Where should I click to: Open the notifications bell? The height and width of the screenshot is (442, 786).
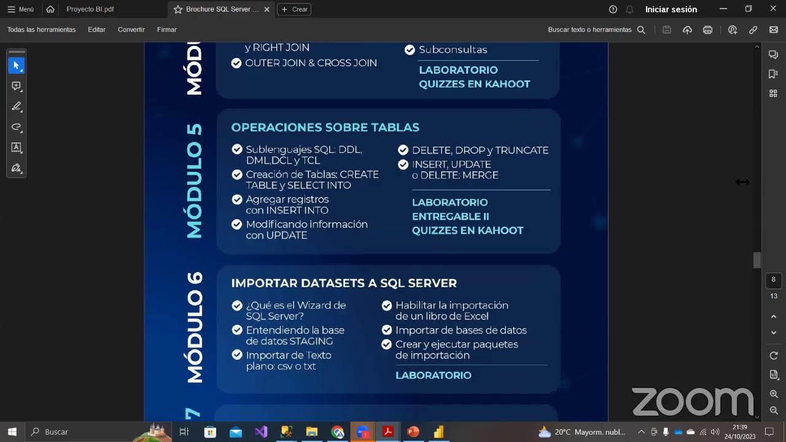coord(629,9)
